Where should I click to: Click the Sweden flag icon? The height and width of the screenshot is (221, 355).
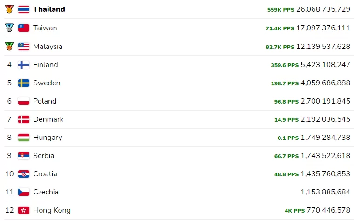24,83
